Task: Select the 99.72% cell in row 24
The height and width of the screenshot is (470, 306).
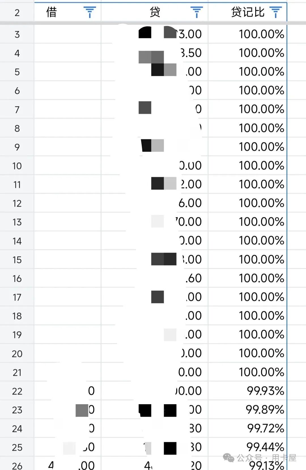Action: coord(248,428)
